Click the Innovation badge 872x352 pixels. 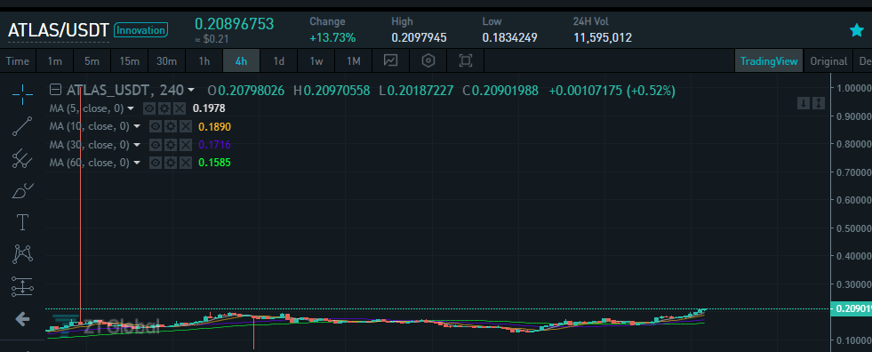pyautogui.click(x=140, y=30)
